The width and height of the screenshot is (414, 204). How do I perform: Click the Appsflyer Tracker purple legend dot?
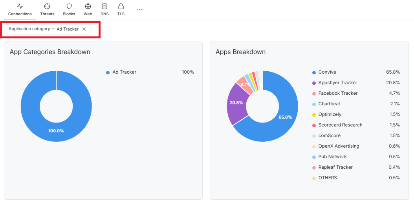314,83
